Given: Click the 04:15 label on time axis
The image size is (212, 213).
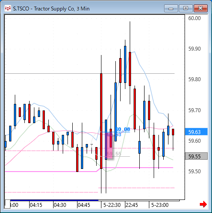Looking at the screenshot, I should point(36,205).
